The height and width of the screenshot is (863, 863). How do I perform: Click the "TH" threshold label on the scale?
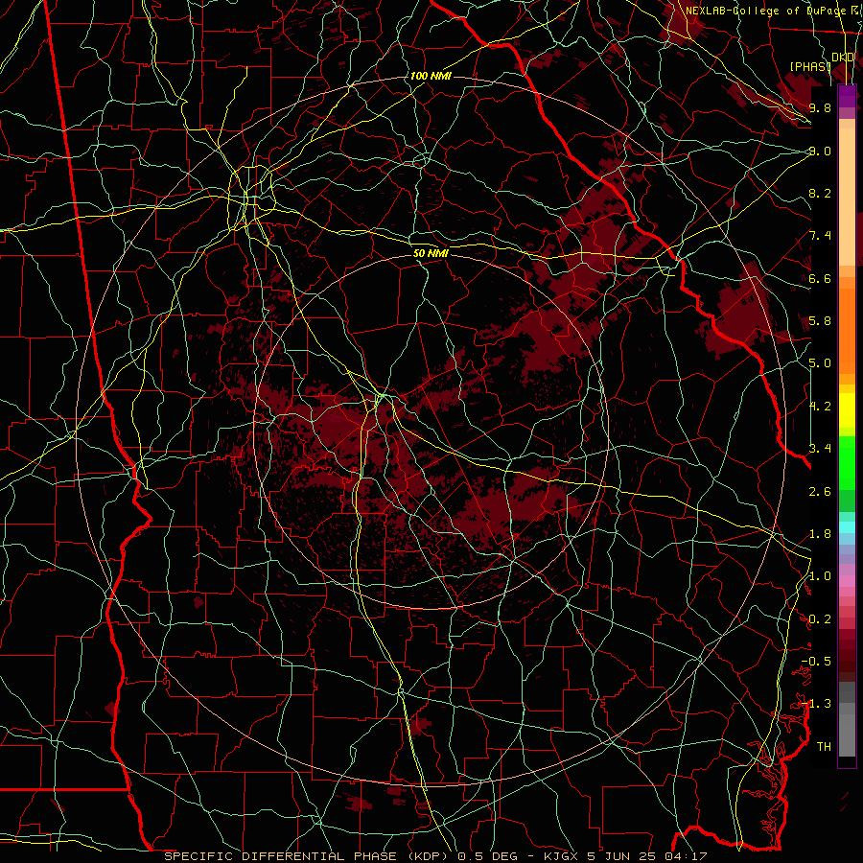point(824,747)
